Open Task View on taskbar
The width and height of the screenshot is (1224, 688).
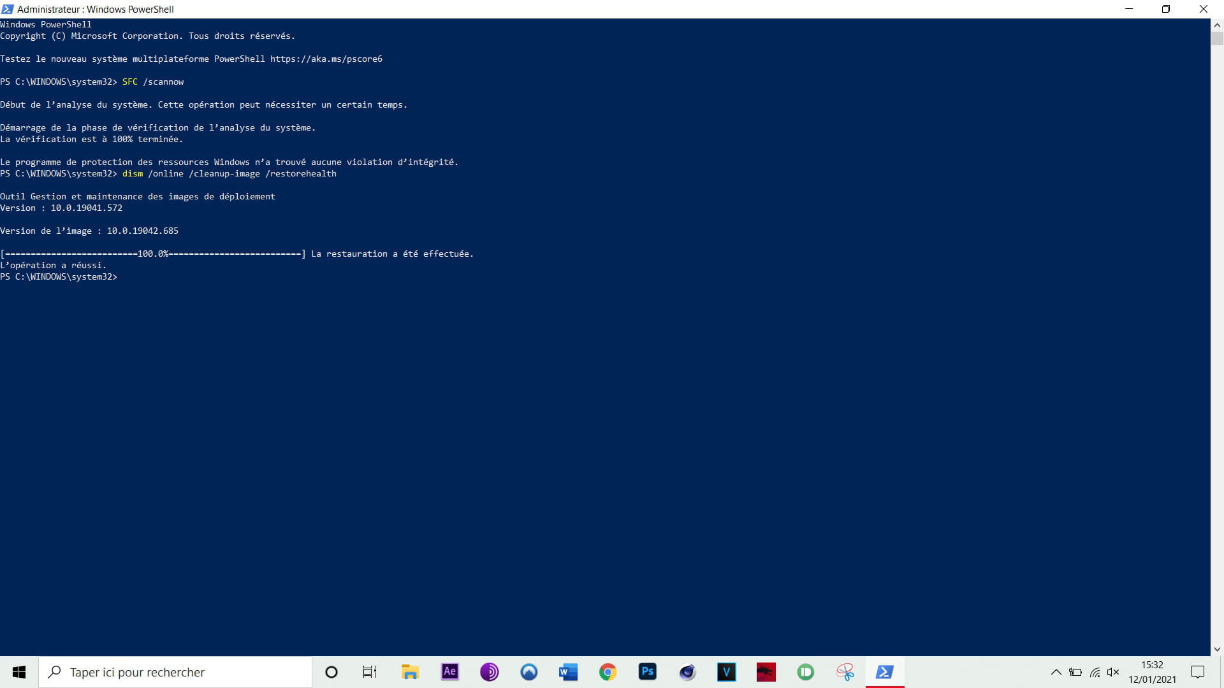click(x=370, y=672)
